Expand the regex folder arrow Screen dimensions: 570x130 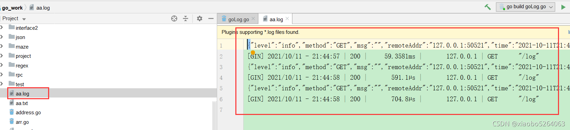tap(2, 65)
